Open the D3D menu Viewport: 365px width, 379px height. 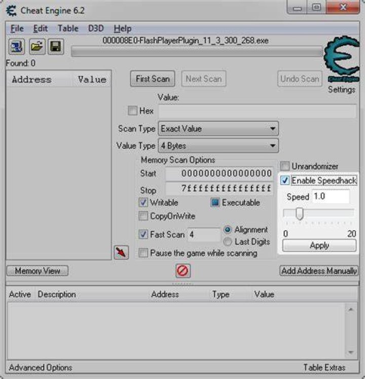96,28
